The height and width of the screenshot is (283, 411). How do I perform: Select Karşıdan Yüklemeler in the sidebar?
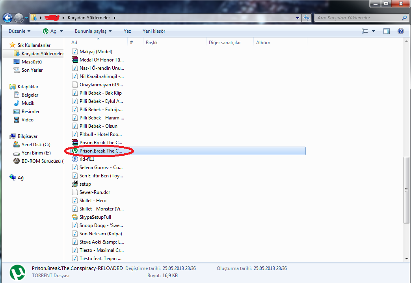[39, 54]
